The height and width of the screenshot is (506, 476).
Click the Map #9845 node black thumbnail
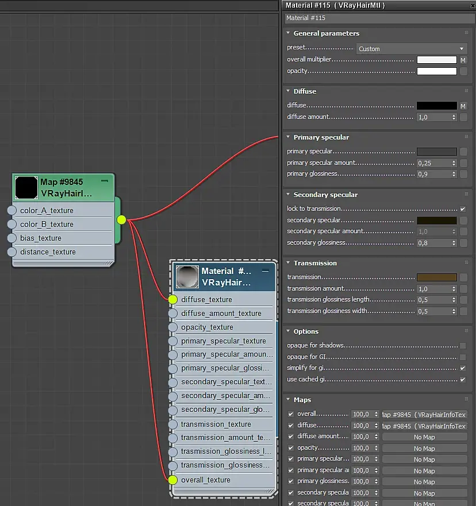[x=26, y=187]
